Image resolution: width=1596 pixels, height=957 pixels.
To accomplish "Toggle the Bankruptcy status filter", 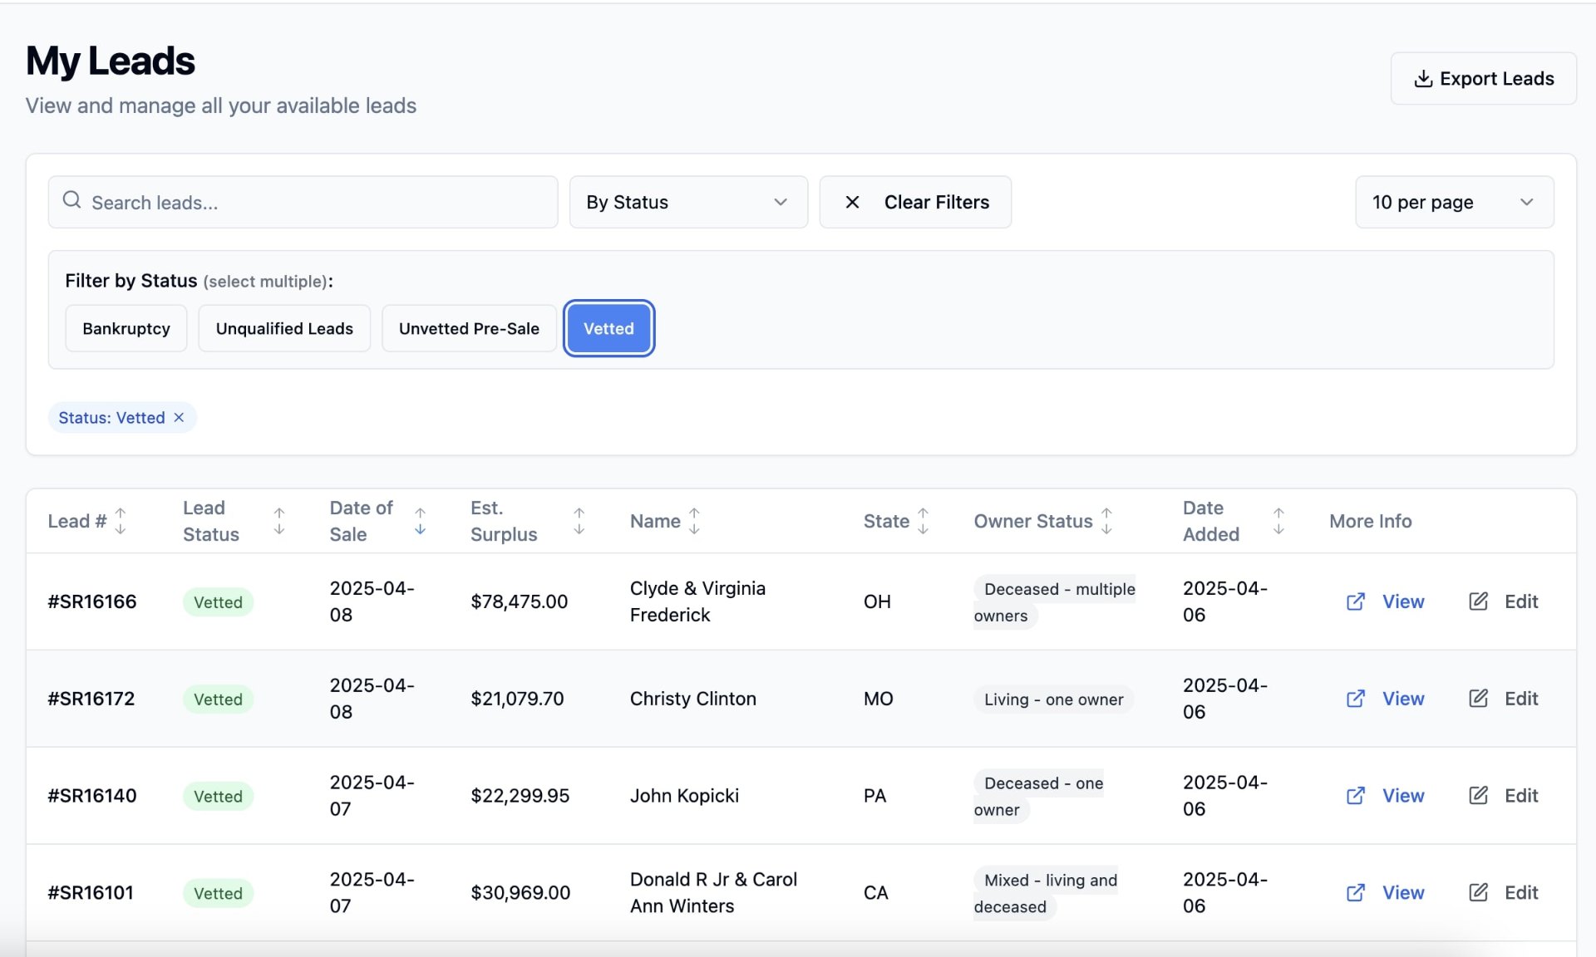I will click(x=126, y=328).
